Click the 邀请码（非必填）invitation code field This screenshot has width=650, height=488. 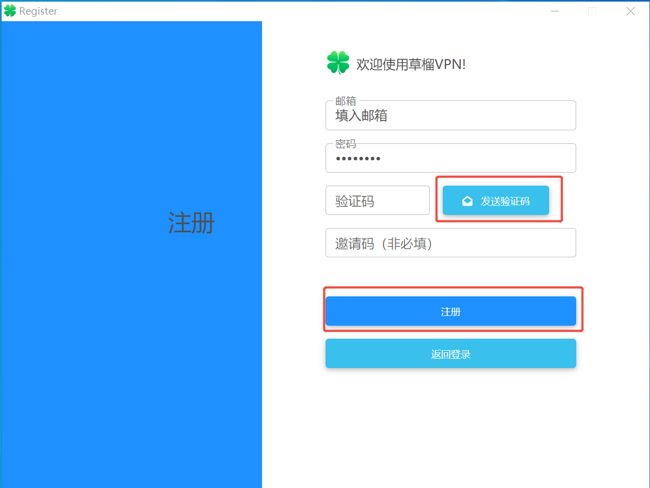[450, 243]
